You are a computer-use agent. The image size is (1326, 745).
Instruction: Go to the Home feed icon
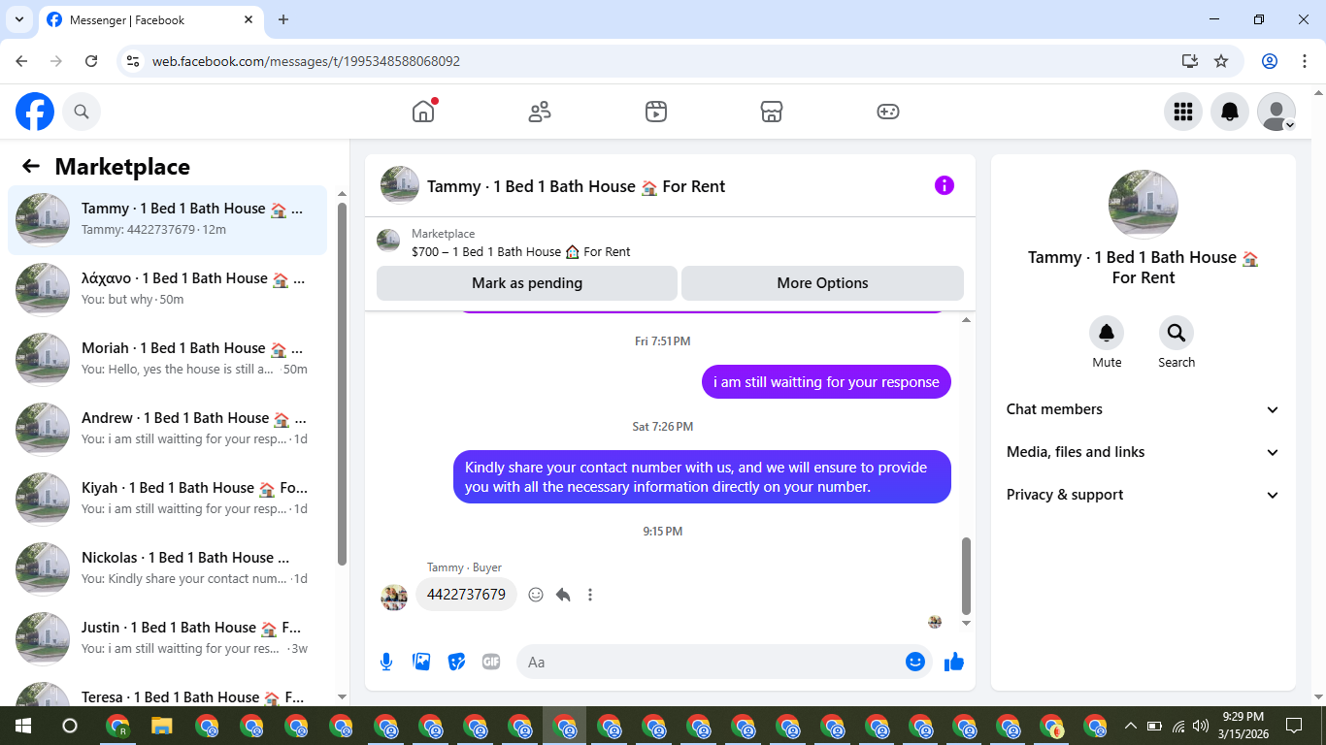coord(423,112)
